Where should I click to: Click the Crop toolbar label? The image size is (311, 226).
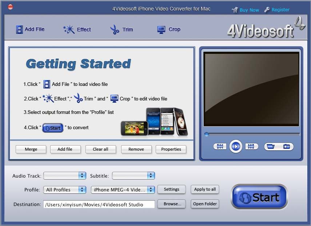point(175,29)
